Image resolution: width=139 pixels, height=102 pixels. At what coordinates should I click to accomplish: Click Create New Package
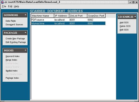coord(15,39)
